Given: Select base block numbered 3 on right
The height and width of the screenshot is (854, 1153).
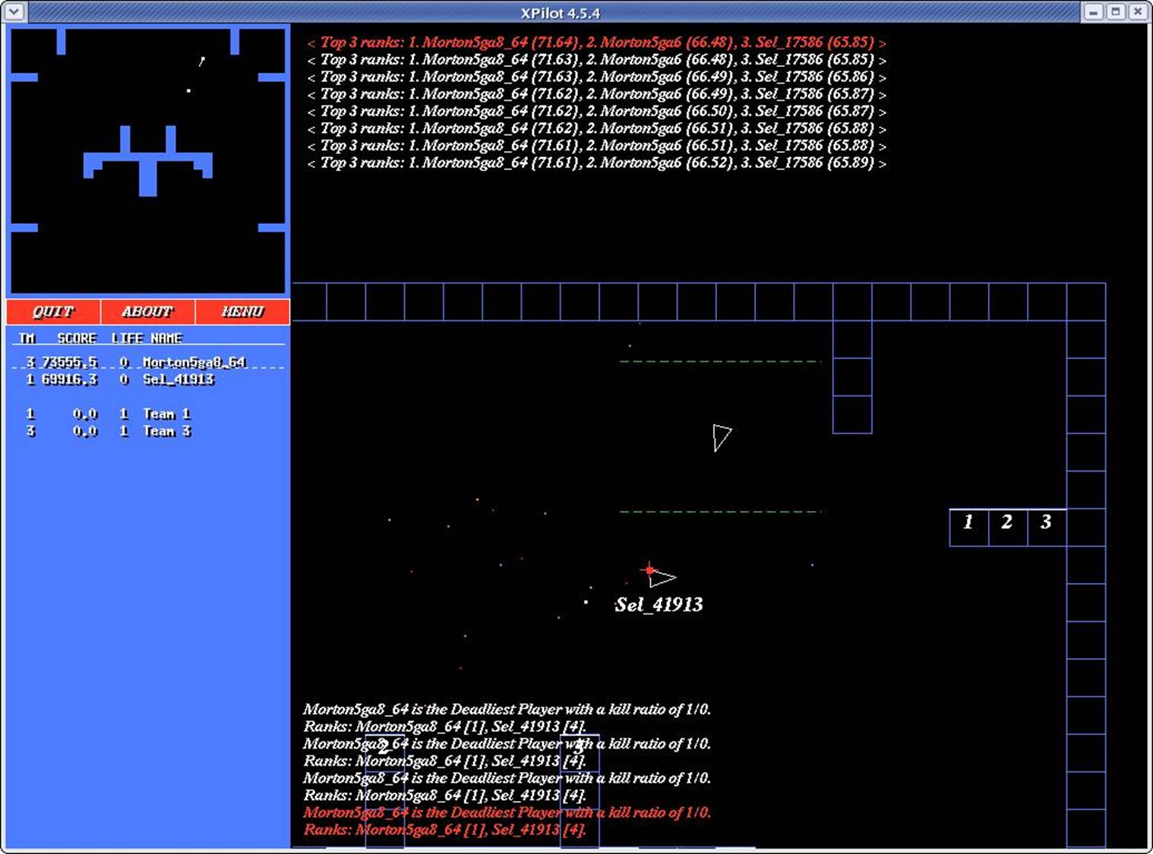Looking at the screenshot, I should [1046, 522].
